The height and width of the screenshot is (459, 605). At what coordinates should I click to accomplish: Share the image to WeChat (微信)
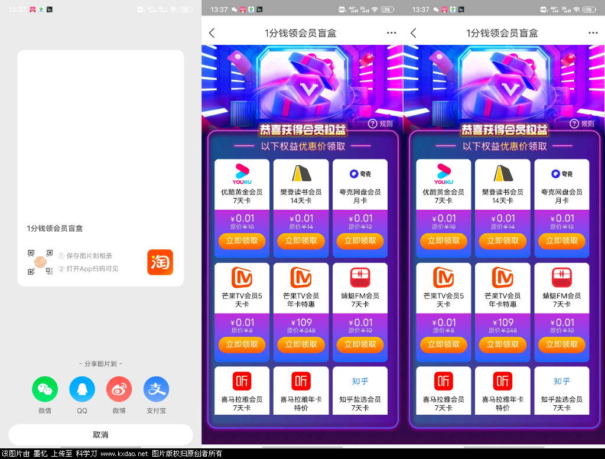coord(45,389)
